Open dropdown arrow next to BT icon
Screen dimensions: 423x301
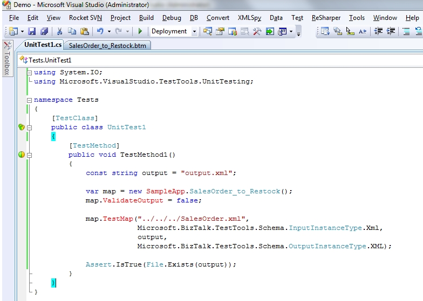click(291, 31)
